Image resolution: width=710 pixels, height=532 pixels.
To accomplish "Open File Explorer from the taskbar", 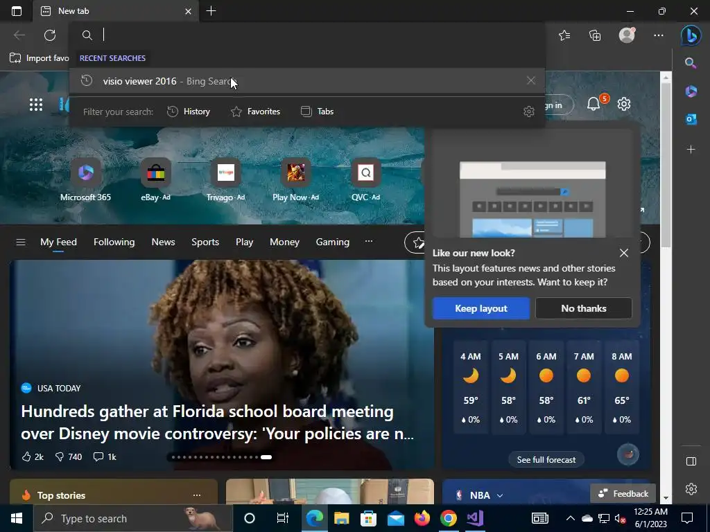I will [x=341, y=518].
